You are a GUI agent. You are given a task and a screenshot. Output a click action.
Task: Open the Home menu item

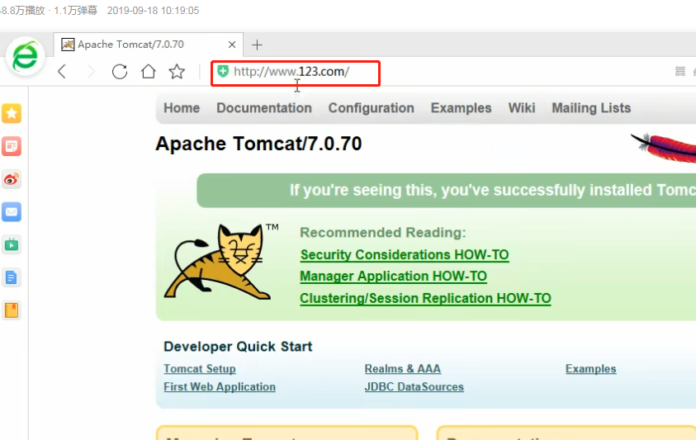(x=182, y=108)
